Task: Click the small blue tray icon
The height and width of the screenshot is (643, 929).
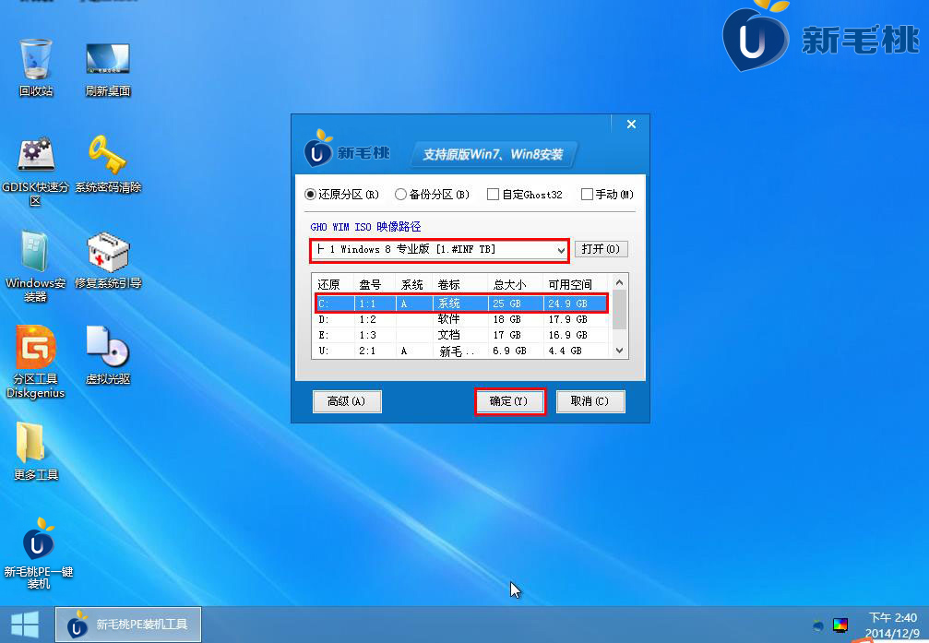Action: pyautogui.click(x=818, y=625)
